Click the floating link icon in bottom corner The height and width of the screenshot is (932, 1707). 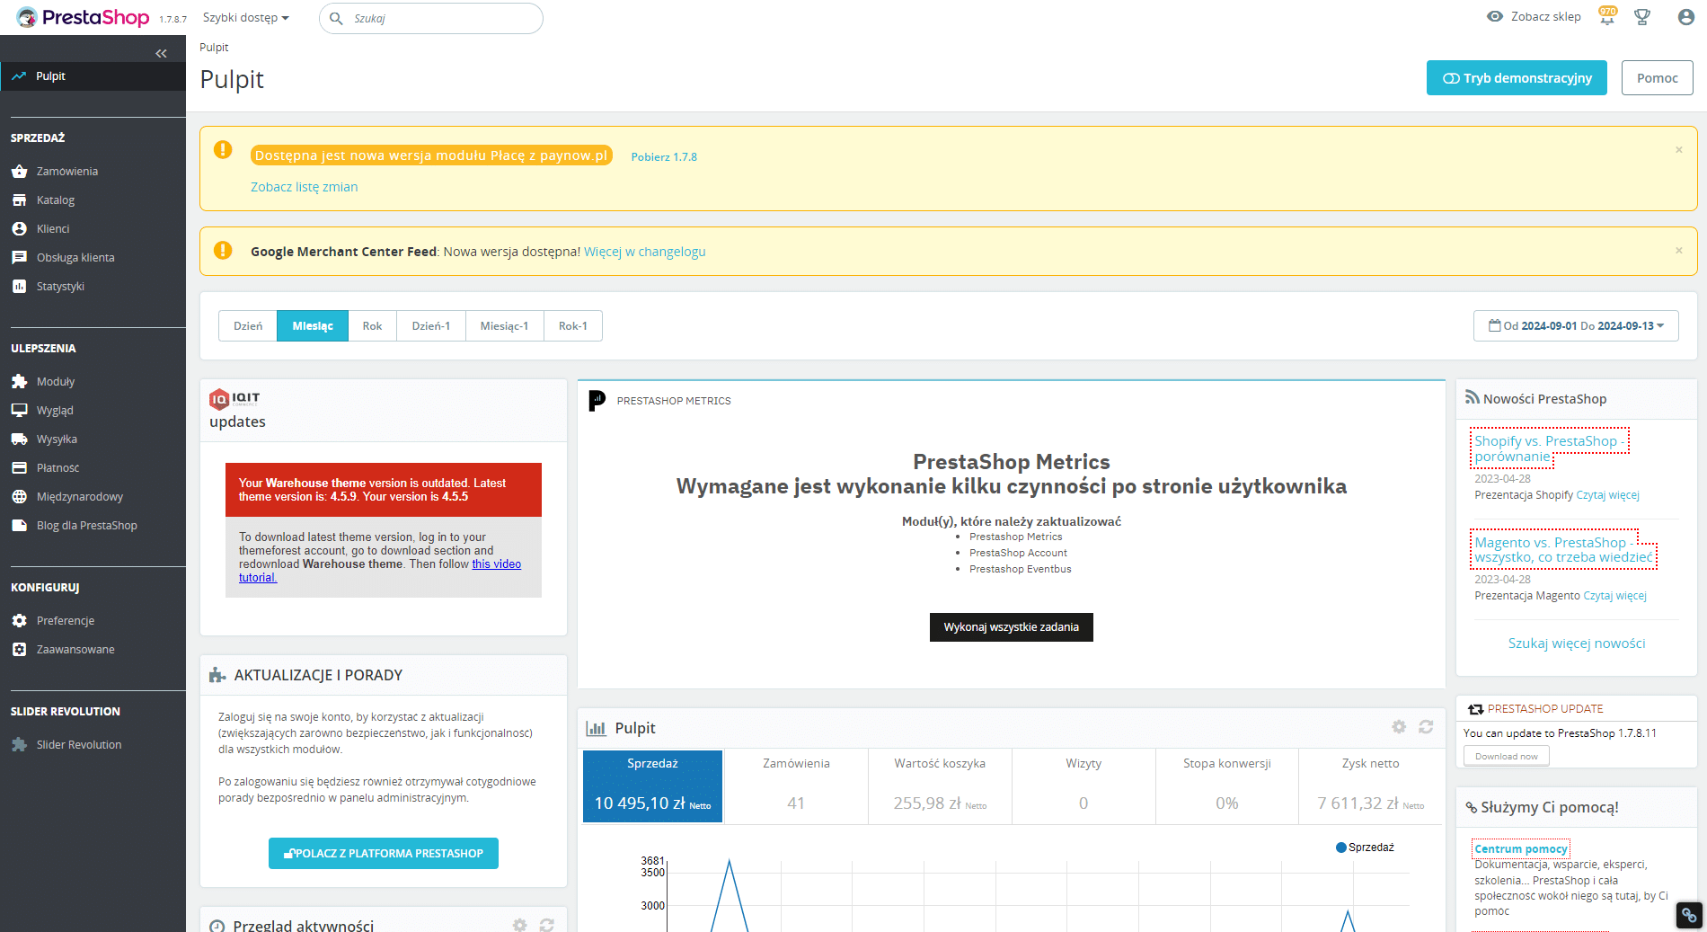1689,915
